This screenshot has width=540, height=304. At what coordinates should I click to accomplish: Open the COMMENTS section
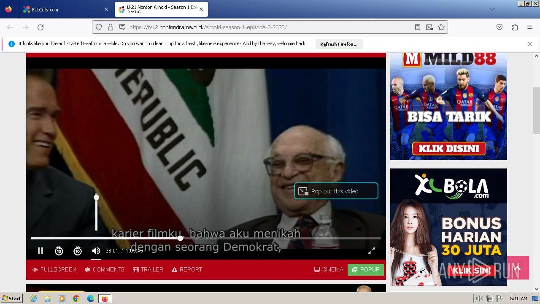click(x=104, y=269)
